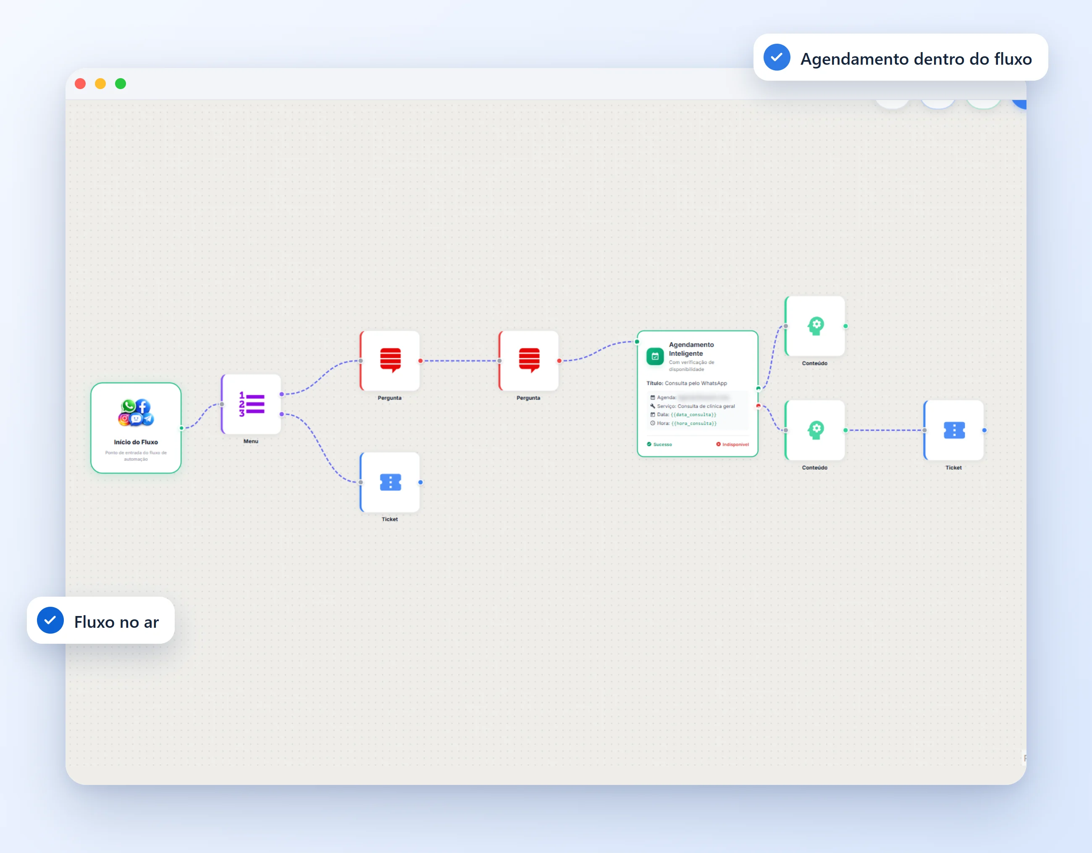
Task: Click green output handle of the unlinked Conteúdo node
Action: tap(845, 326)
